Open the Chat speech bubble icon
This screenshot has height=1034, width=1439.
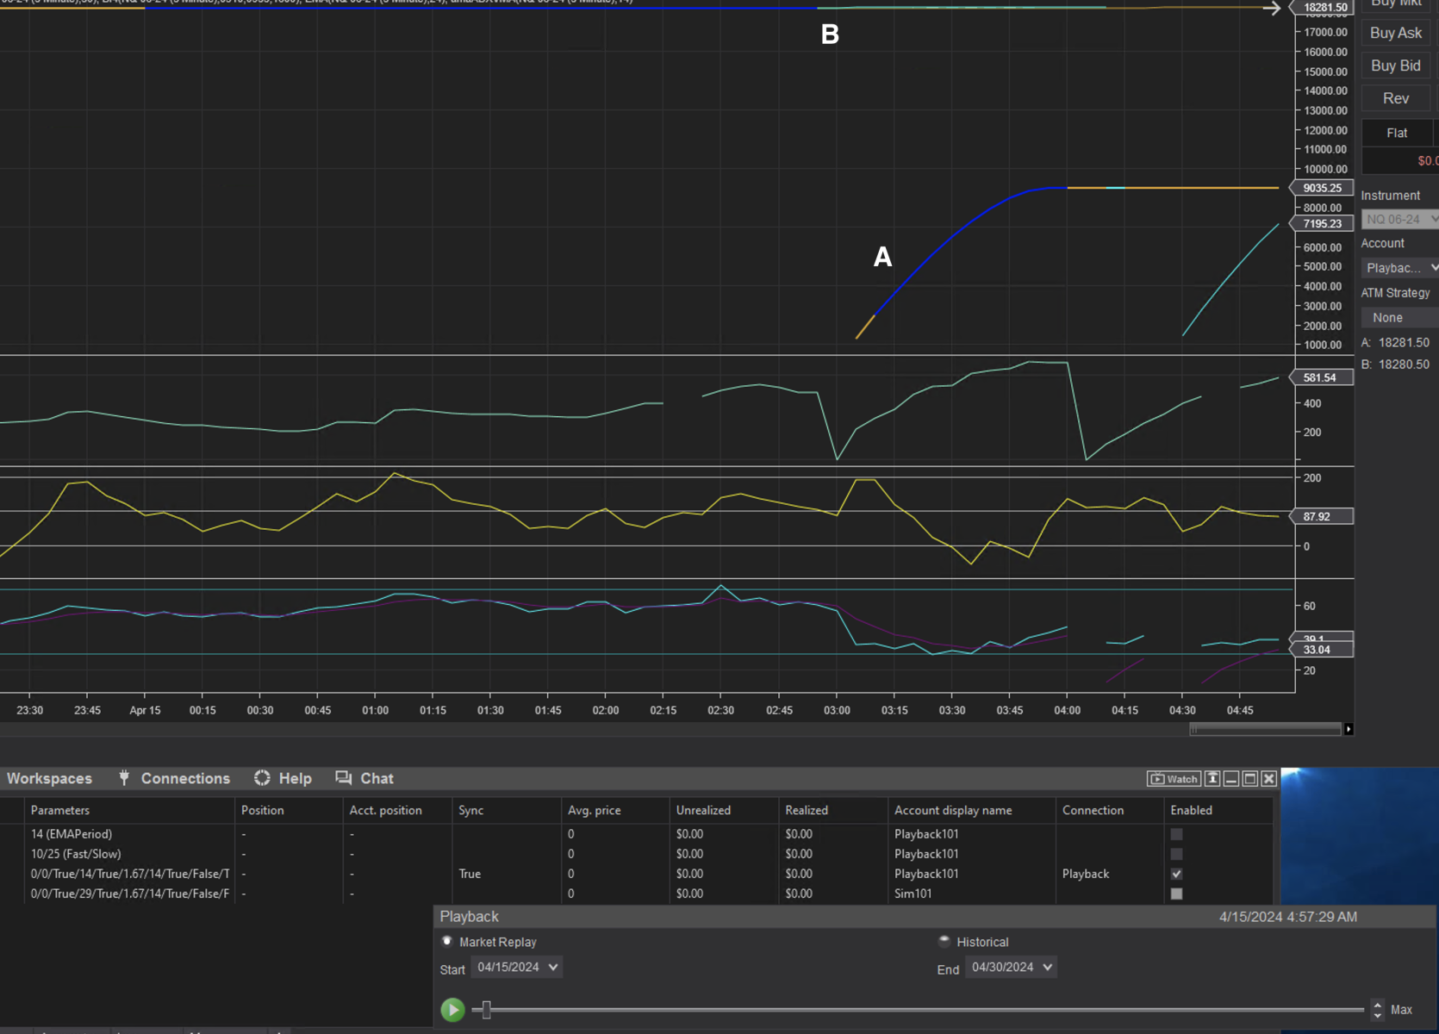click(343, 778)
